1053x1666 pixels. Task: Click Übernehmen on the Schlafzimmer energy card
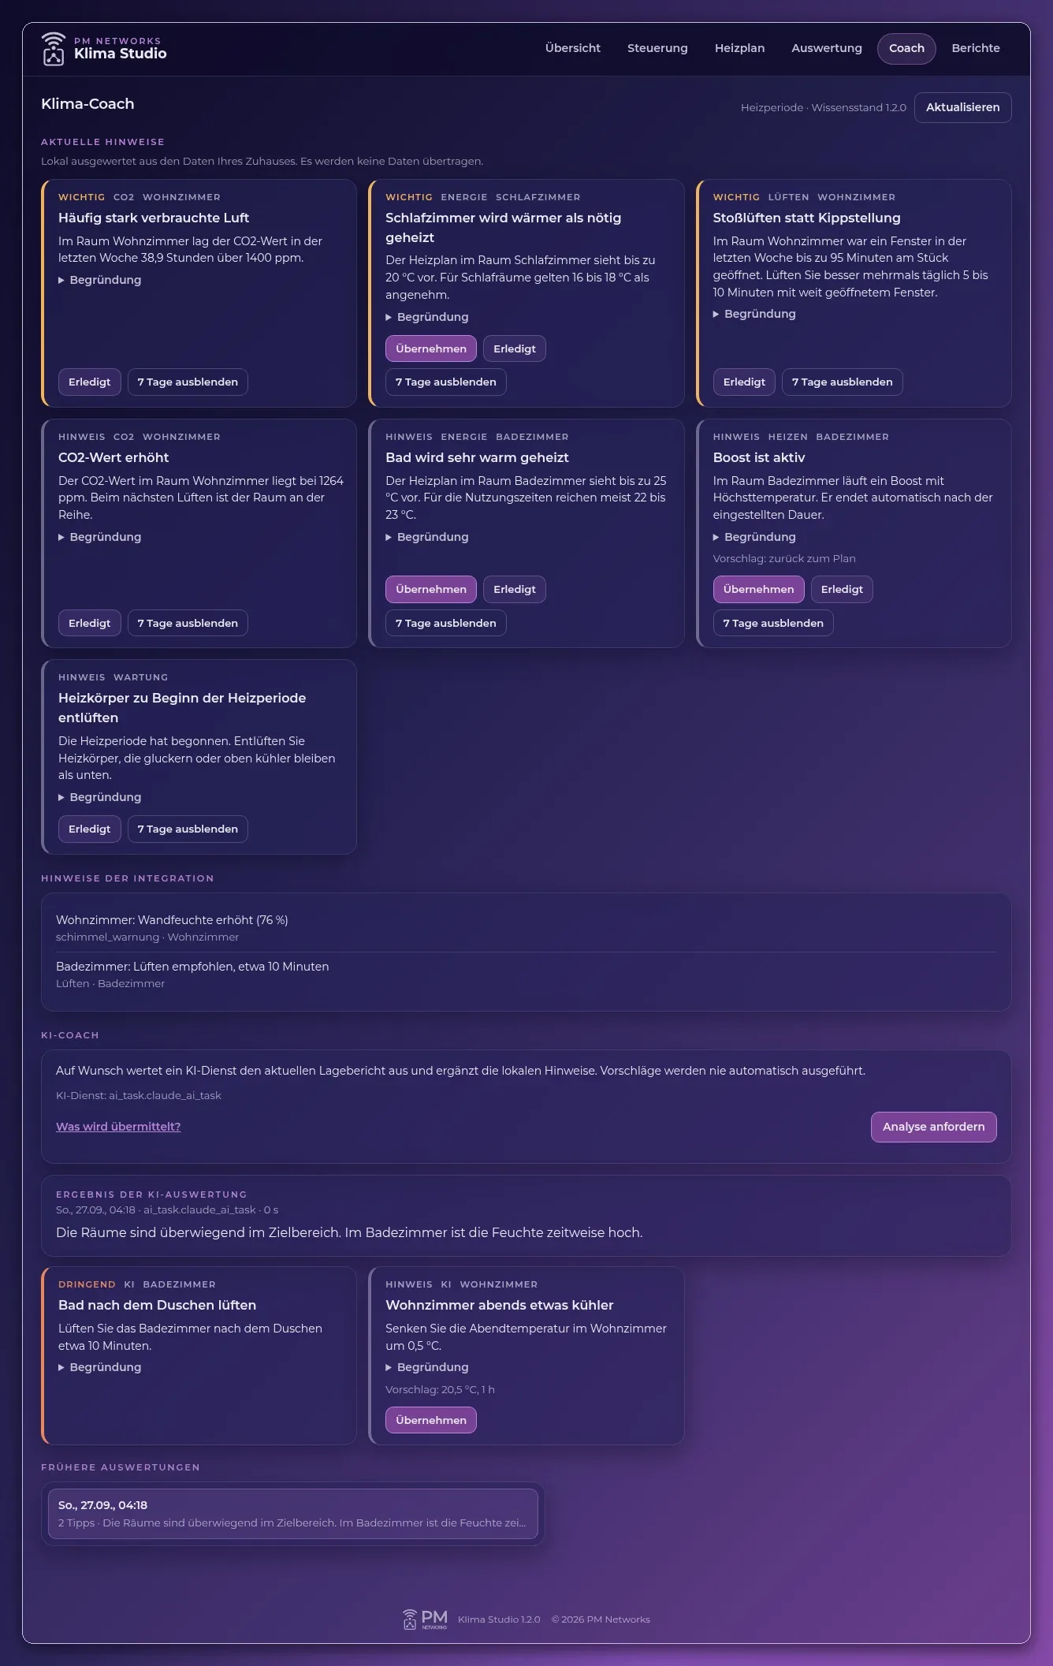[x=431, y=348]
